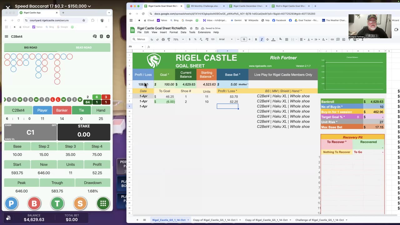Click undo in the Sheets toolbar

[152, 39]
